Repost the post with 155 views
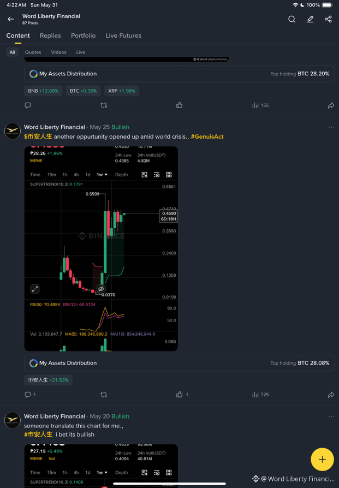The width and height of the screenshot is (339, 488). click(x=104, y=105)
